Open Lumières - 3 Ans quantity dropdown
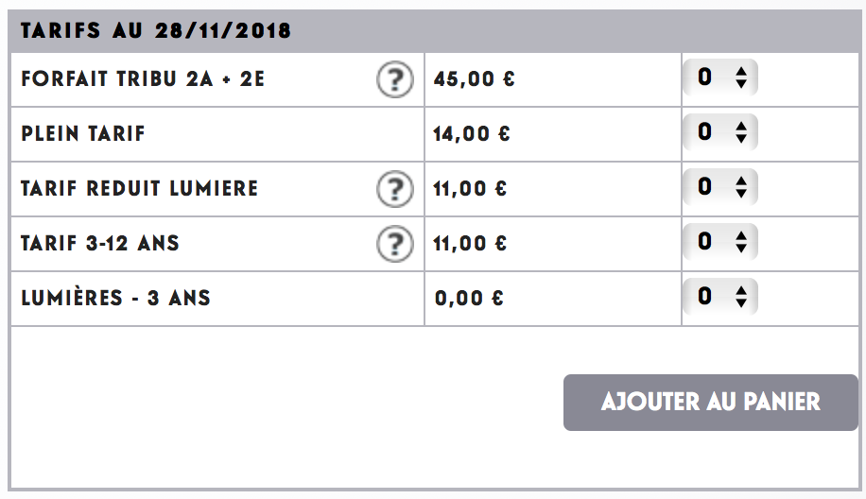The height and width of the screenshot is (499, 866). (x=720, y=296)
